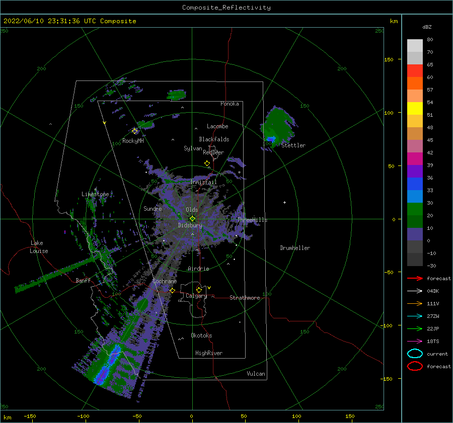Screen dimensions: 453x423
Task: Select the 65 dBZ red color swatch
Action: 415,70
